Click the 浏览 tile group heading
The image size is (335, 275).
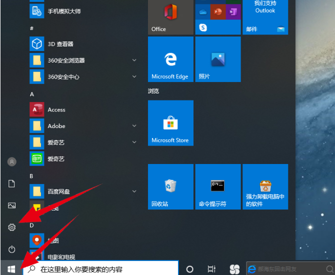(x=153, y=91)
